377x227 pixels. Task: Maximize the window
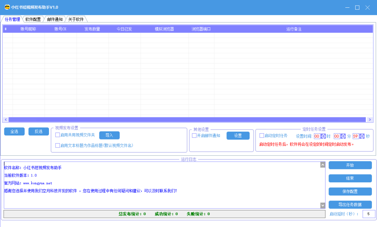[x=357, y=7]
